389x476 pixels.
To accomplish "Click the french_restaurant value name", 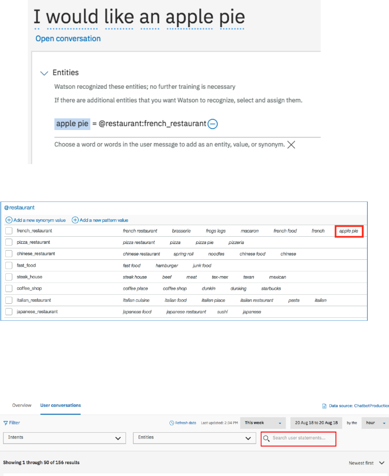I will click(34, 231).
